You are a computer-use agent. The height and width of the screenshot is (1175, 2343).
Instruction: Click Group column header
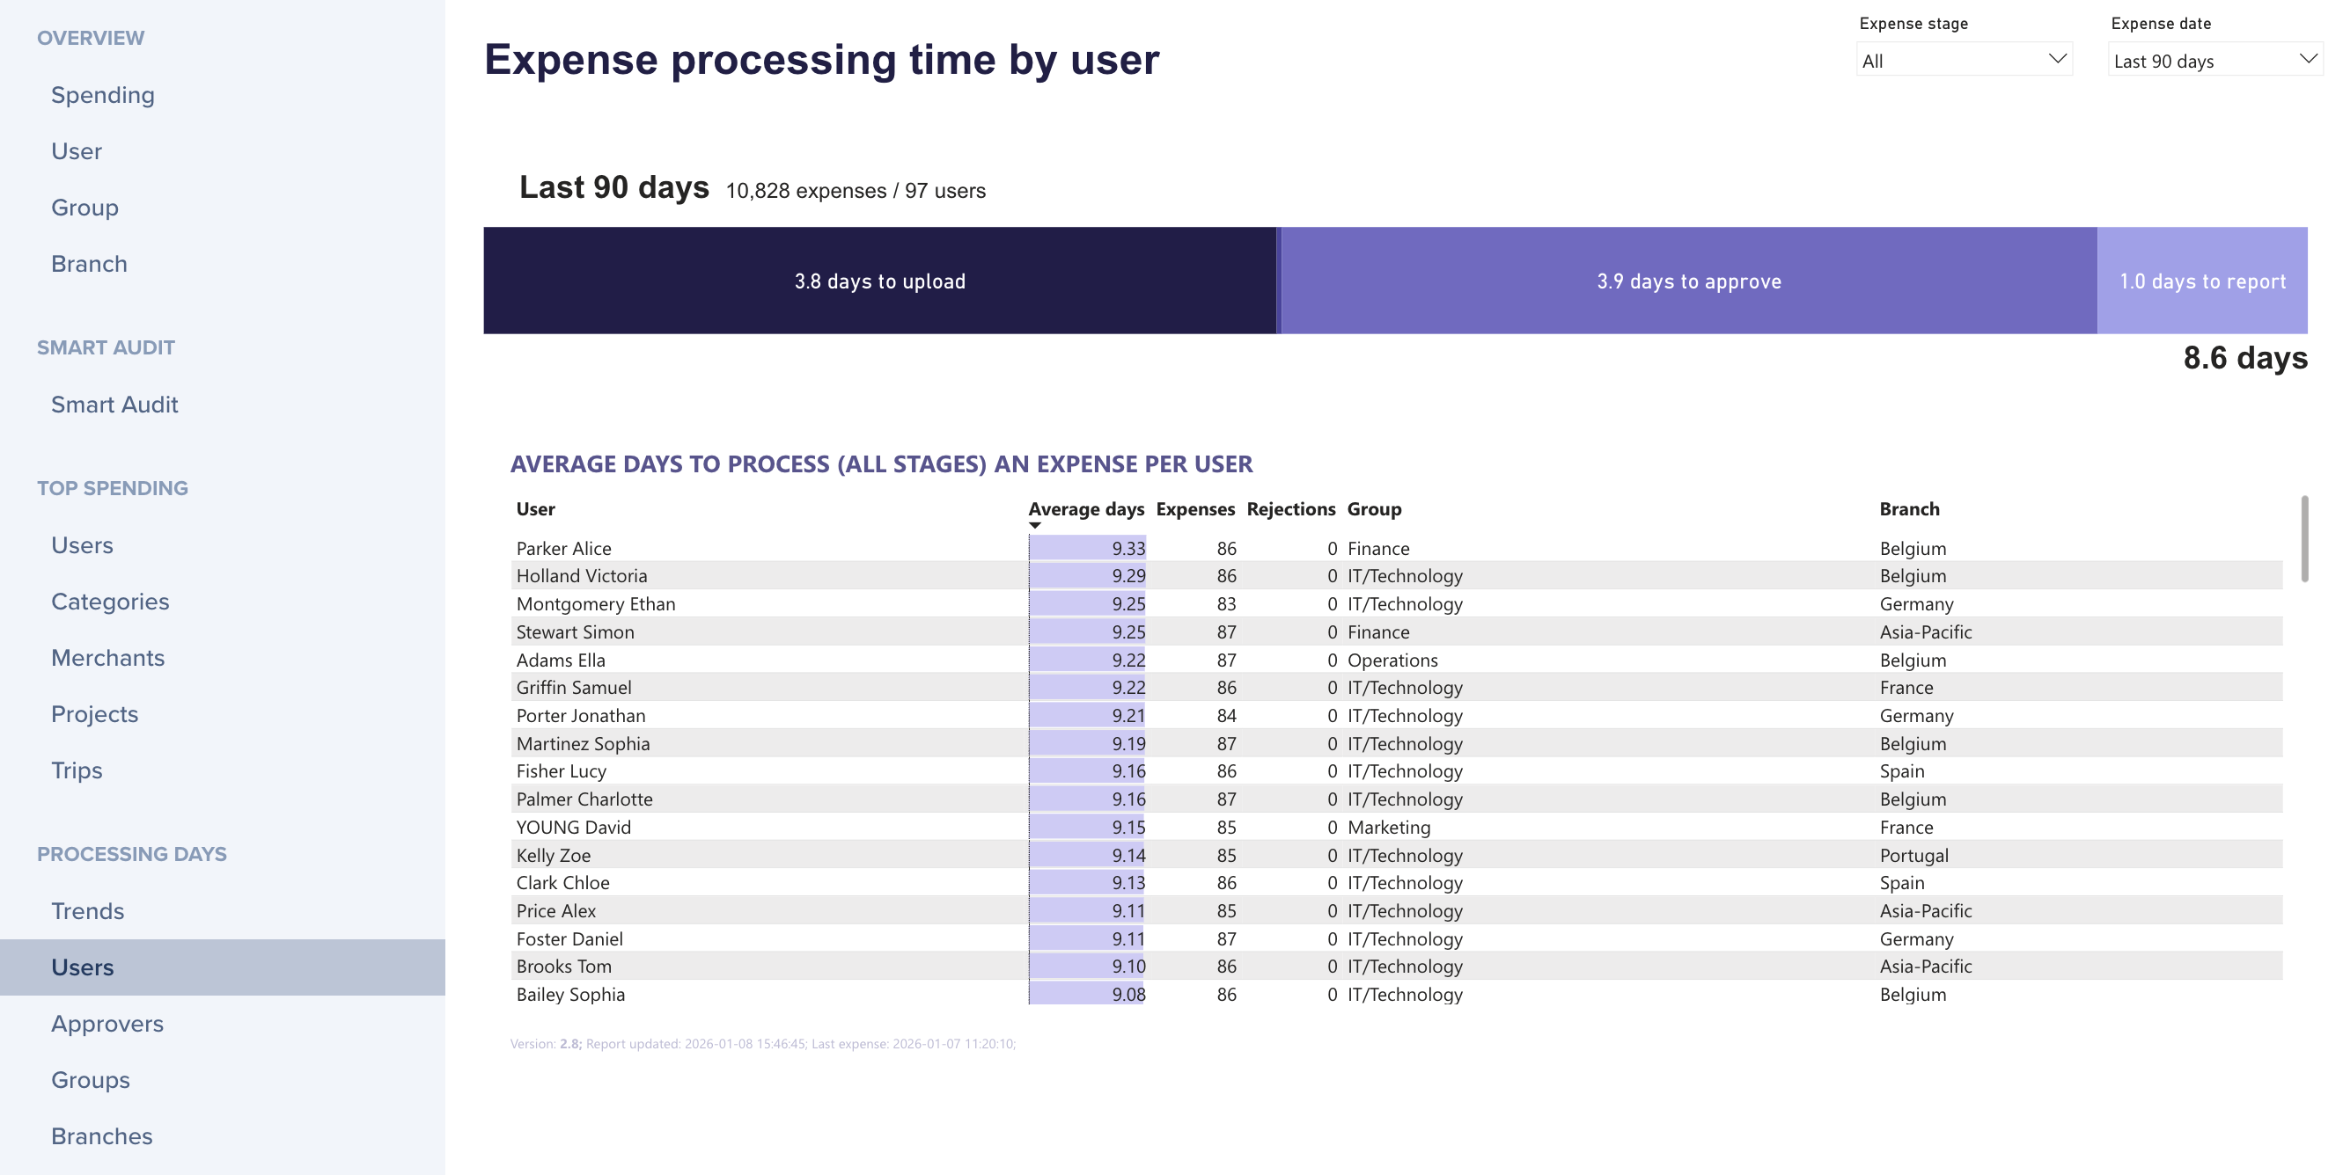click(x=1373, y=509)
